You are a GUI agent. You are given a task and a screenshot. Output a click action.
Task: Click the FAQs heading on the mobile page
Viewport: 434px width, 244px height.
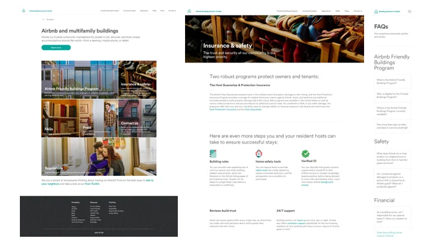pos(381,27)
